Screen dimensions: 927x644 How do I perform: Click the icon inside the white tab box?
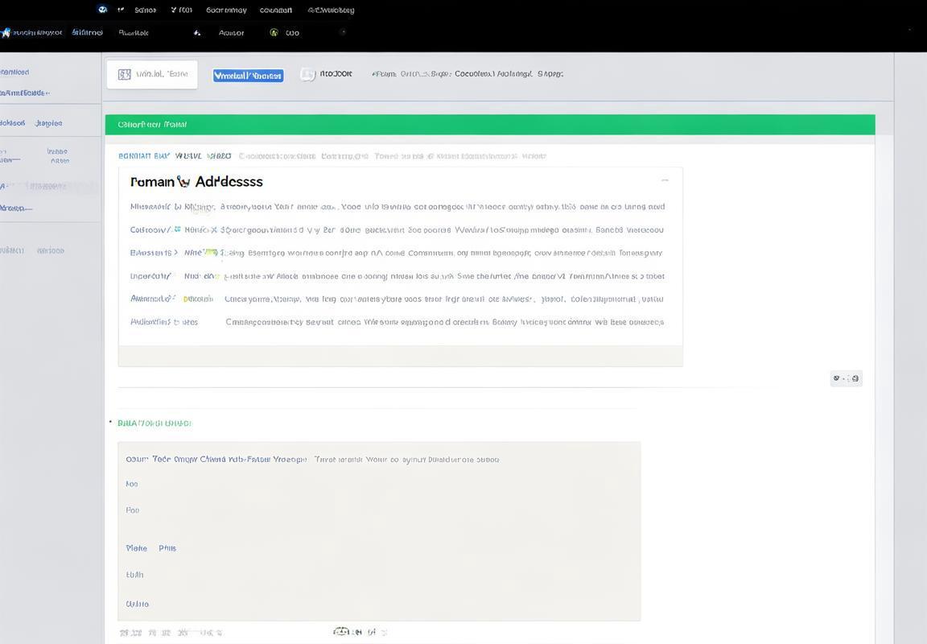point(124,74)
